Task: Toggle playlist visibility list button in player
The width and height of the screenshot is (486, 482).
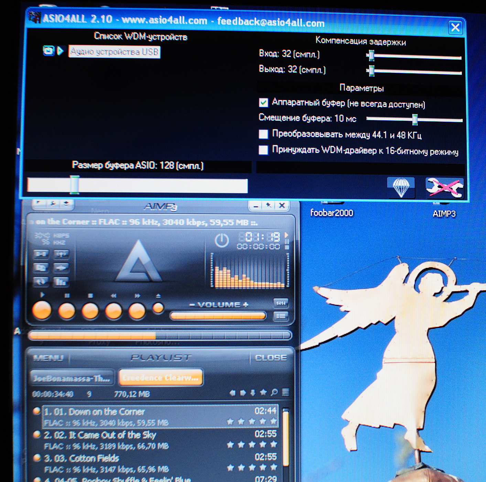Action: [x=281, y=316]
